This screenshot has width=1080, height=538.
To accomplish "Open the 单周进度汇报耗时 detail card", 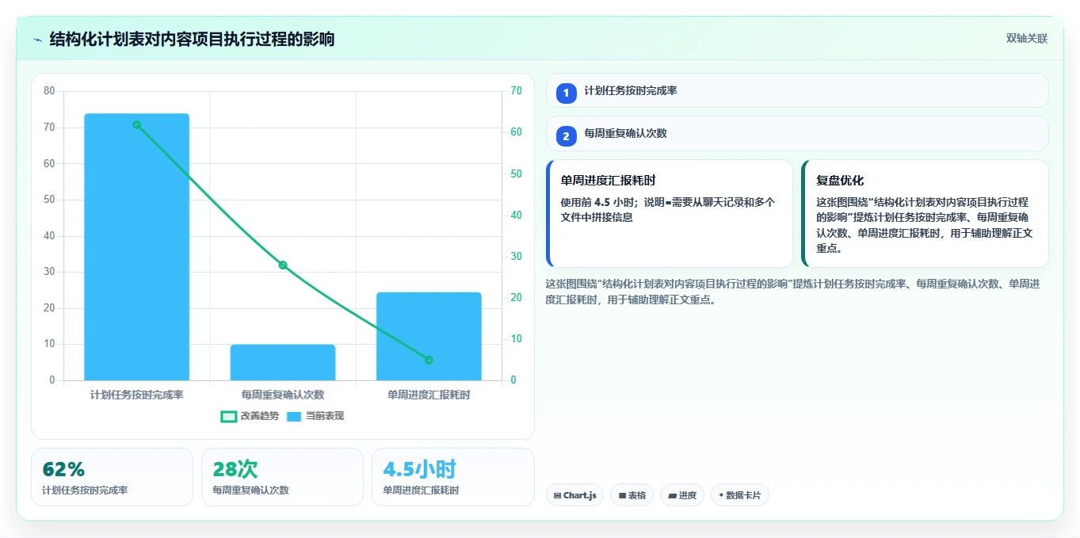I will point(670,214).
